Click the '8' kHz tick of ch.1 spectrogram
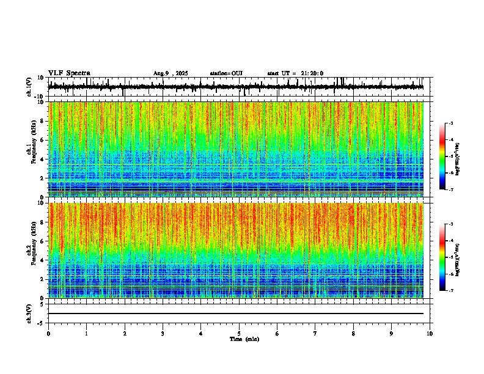The image size is (484, 374). (42, 121)
